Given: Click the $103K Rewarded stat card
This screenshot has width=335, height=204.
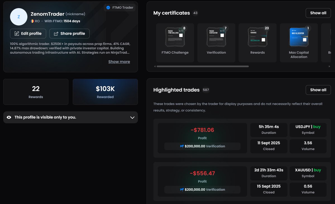Looking at the screenshot, I should coord(105,92).
